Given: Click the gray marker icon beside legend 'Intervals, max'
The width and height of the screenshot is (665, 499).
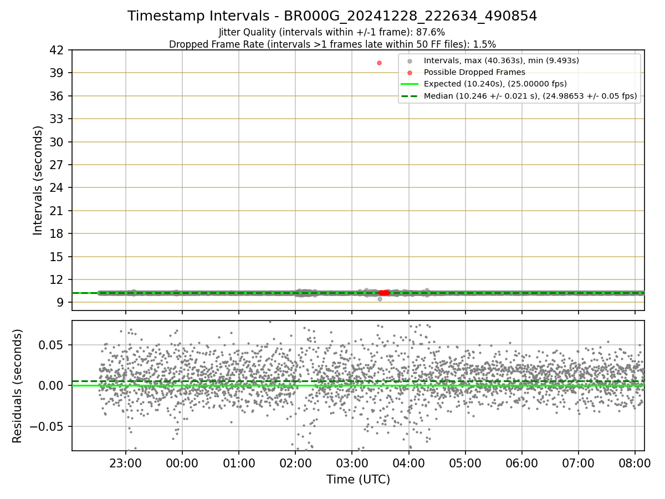Looking at the screenshot, I should click(x=410, y=61).
